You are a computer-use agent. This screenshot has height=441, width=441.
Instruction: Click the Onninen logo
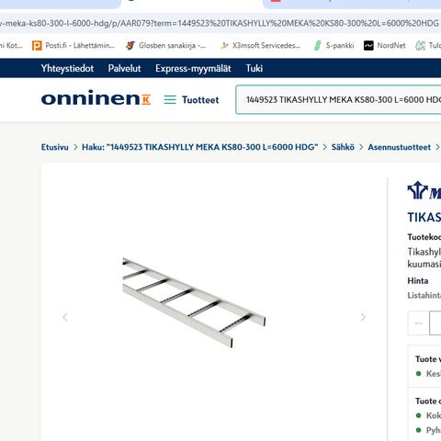[96, 98]
